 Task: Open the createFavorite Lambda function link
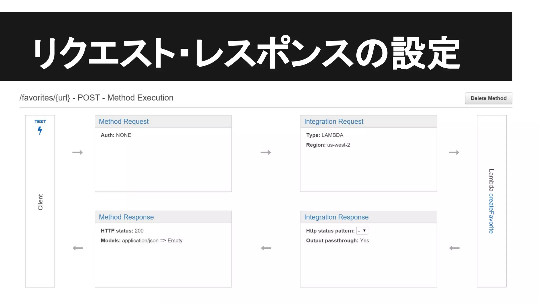[491, 213]
